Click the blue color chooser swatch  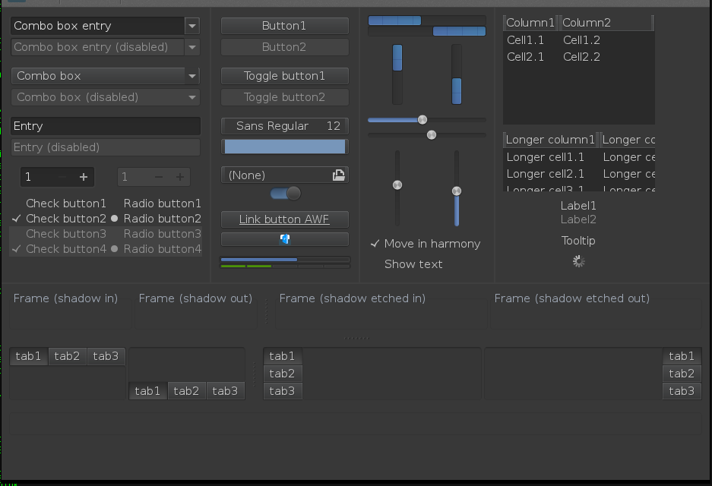[x=285, y=147]
